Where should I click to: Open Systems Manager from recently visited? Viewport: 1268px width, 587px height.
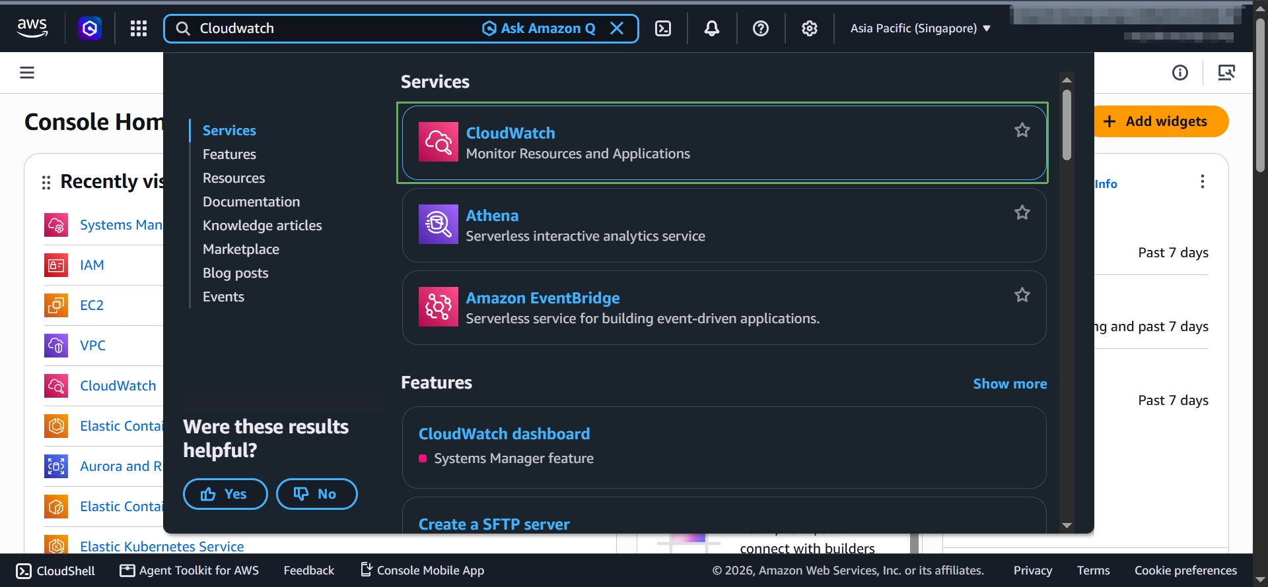[121, 225]
